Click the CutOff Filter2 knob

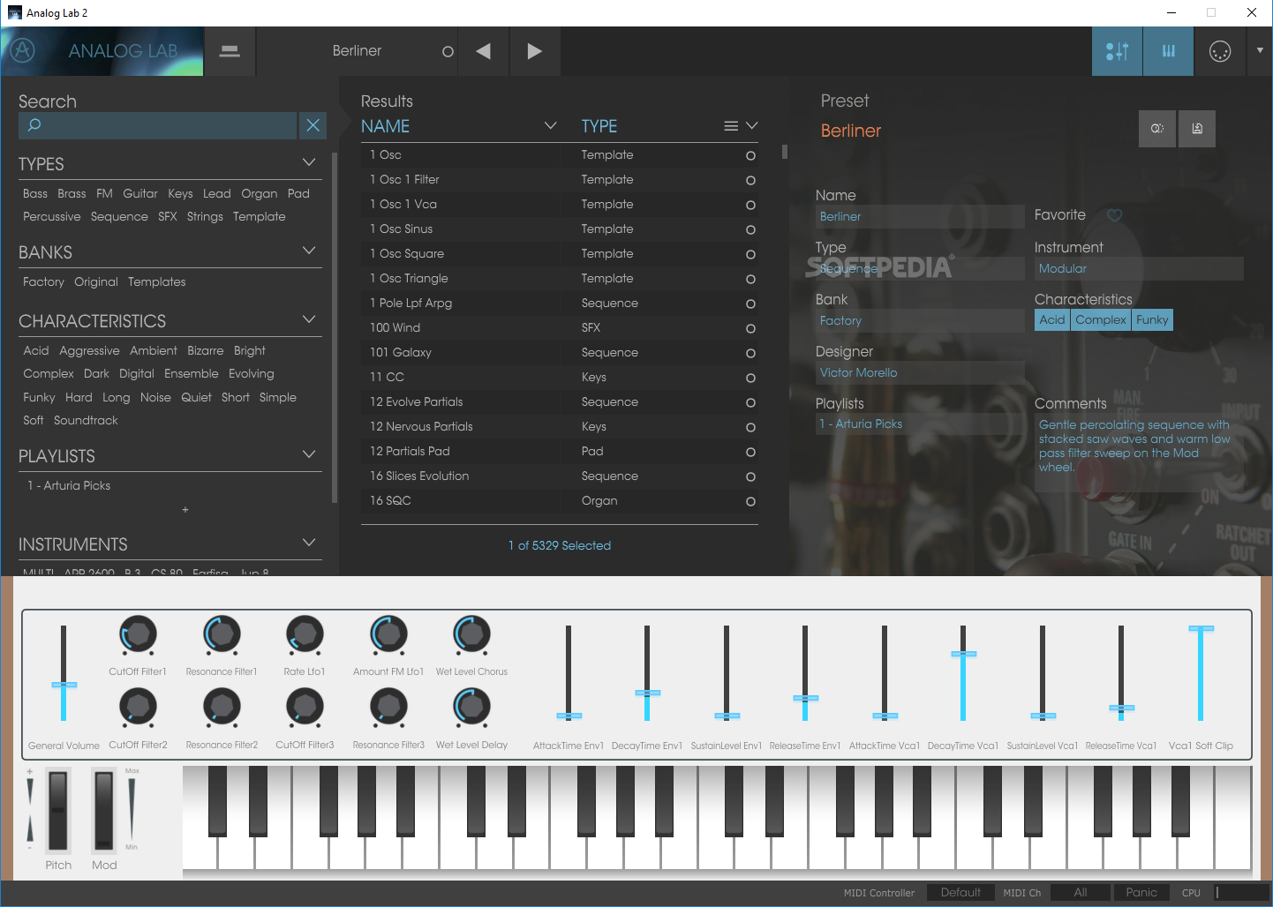click(x=138, y=707)
